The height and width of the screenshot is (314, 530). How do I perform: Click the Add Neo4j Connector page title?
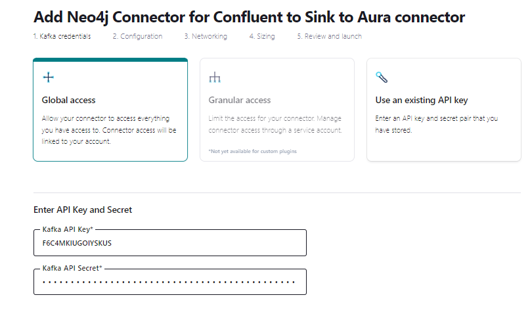coord(249,17)
